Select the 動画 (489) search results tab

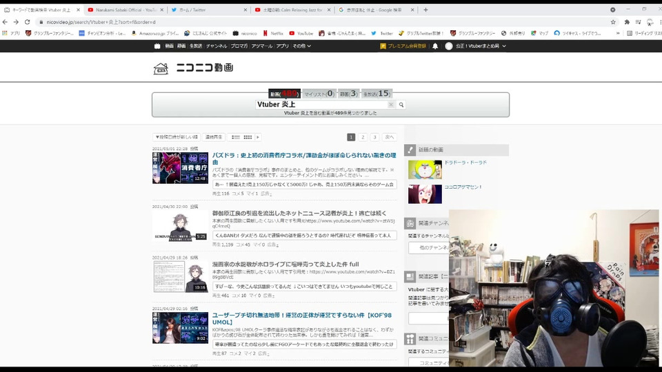point(284,94)
